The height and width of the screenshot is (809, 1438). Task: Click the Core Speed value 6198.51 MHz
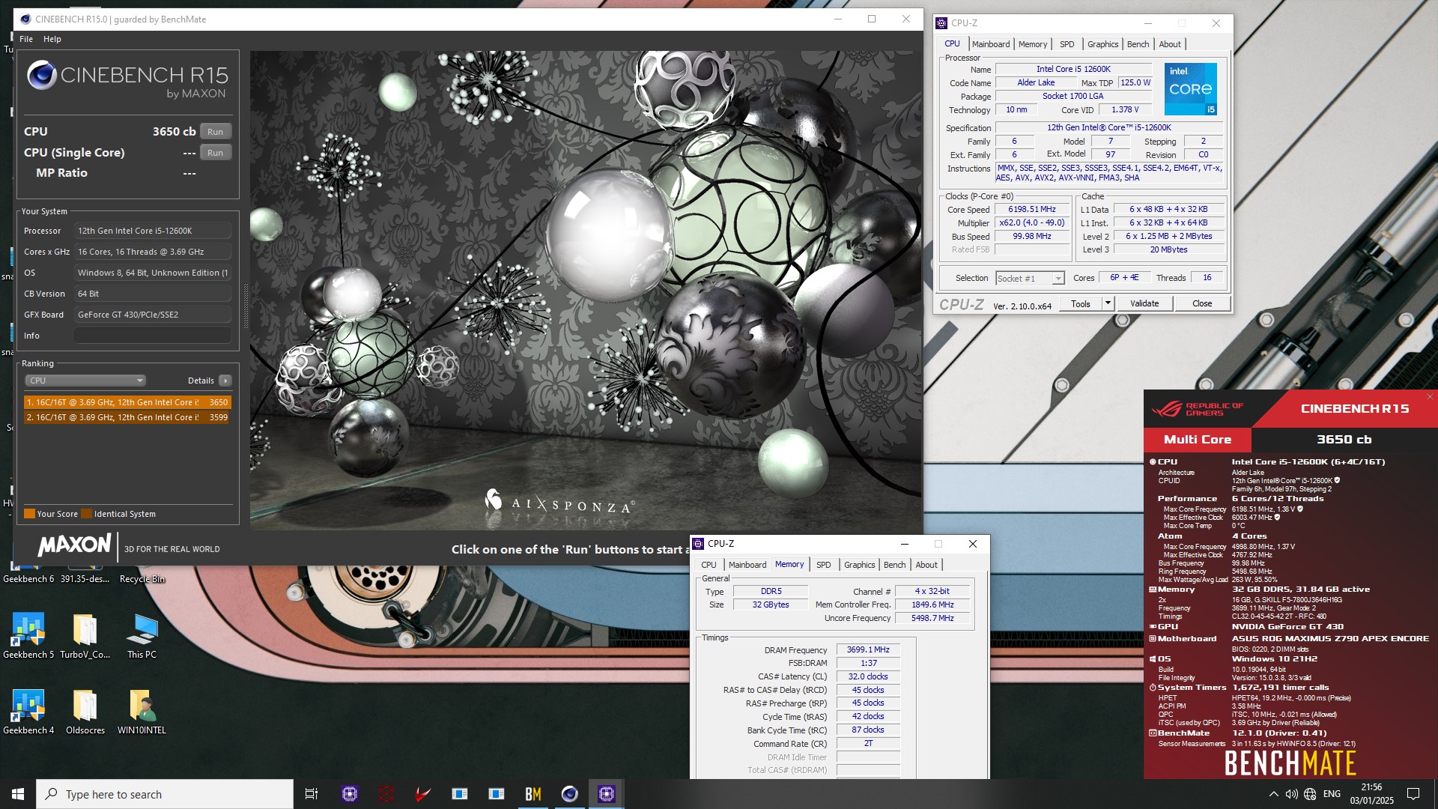coord(1032,210)
